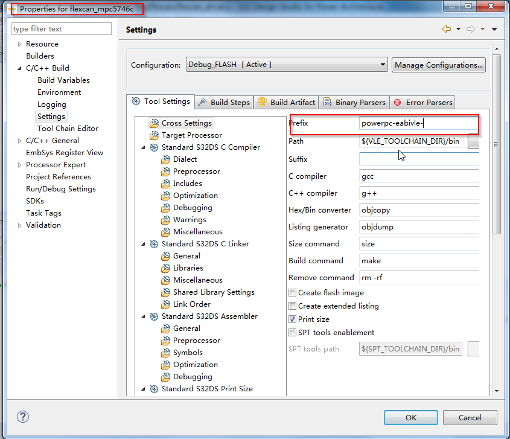Click the Includes settings icon

[x=165, y=184]
